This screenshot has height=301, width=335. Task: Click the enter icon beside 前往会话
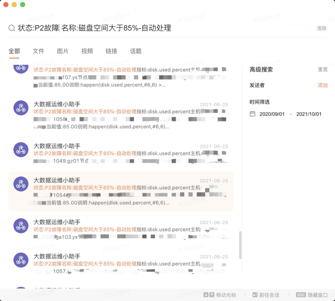coord(255,295)
